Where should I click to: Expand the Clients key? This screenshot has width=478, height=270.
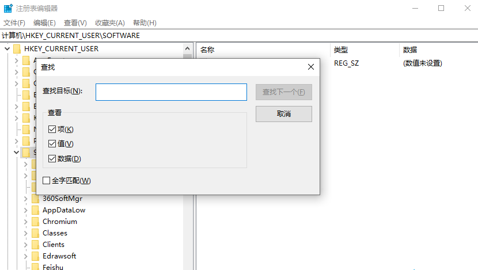(26, 245)
